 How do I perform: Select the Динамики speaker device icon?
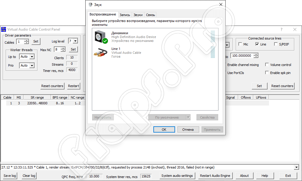[x=100, y=37]
